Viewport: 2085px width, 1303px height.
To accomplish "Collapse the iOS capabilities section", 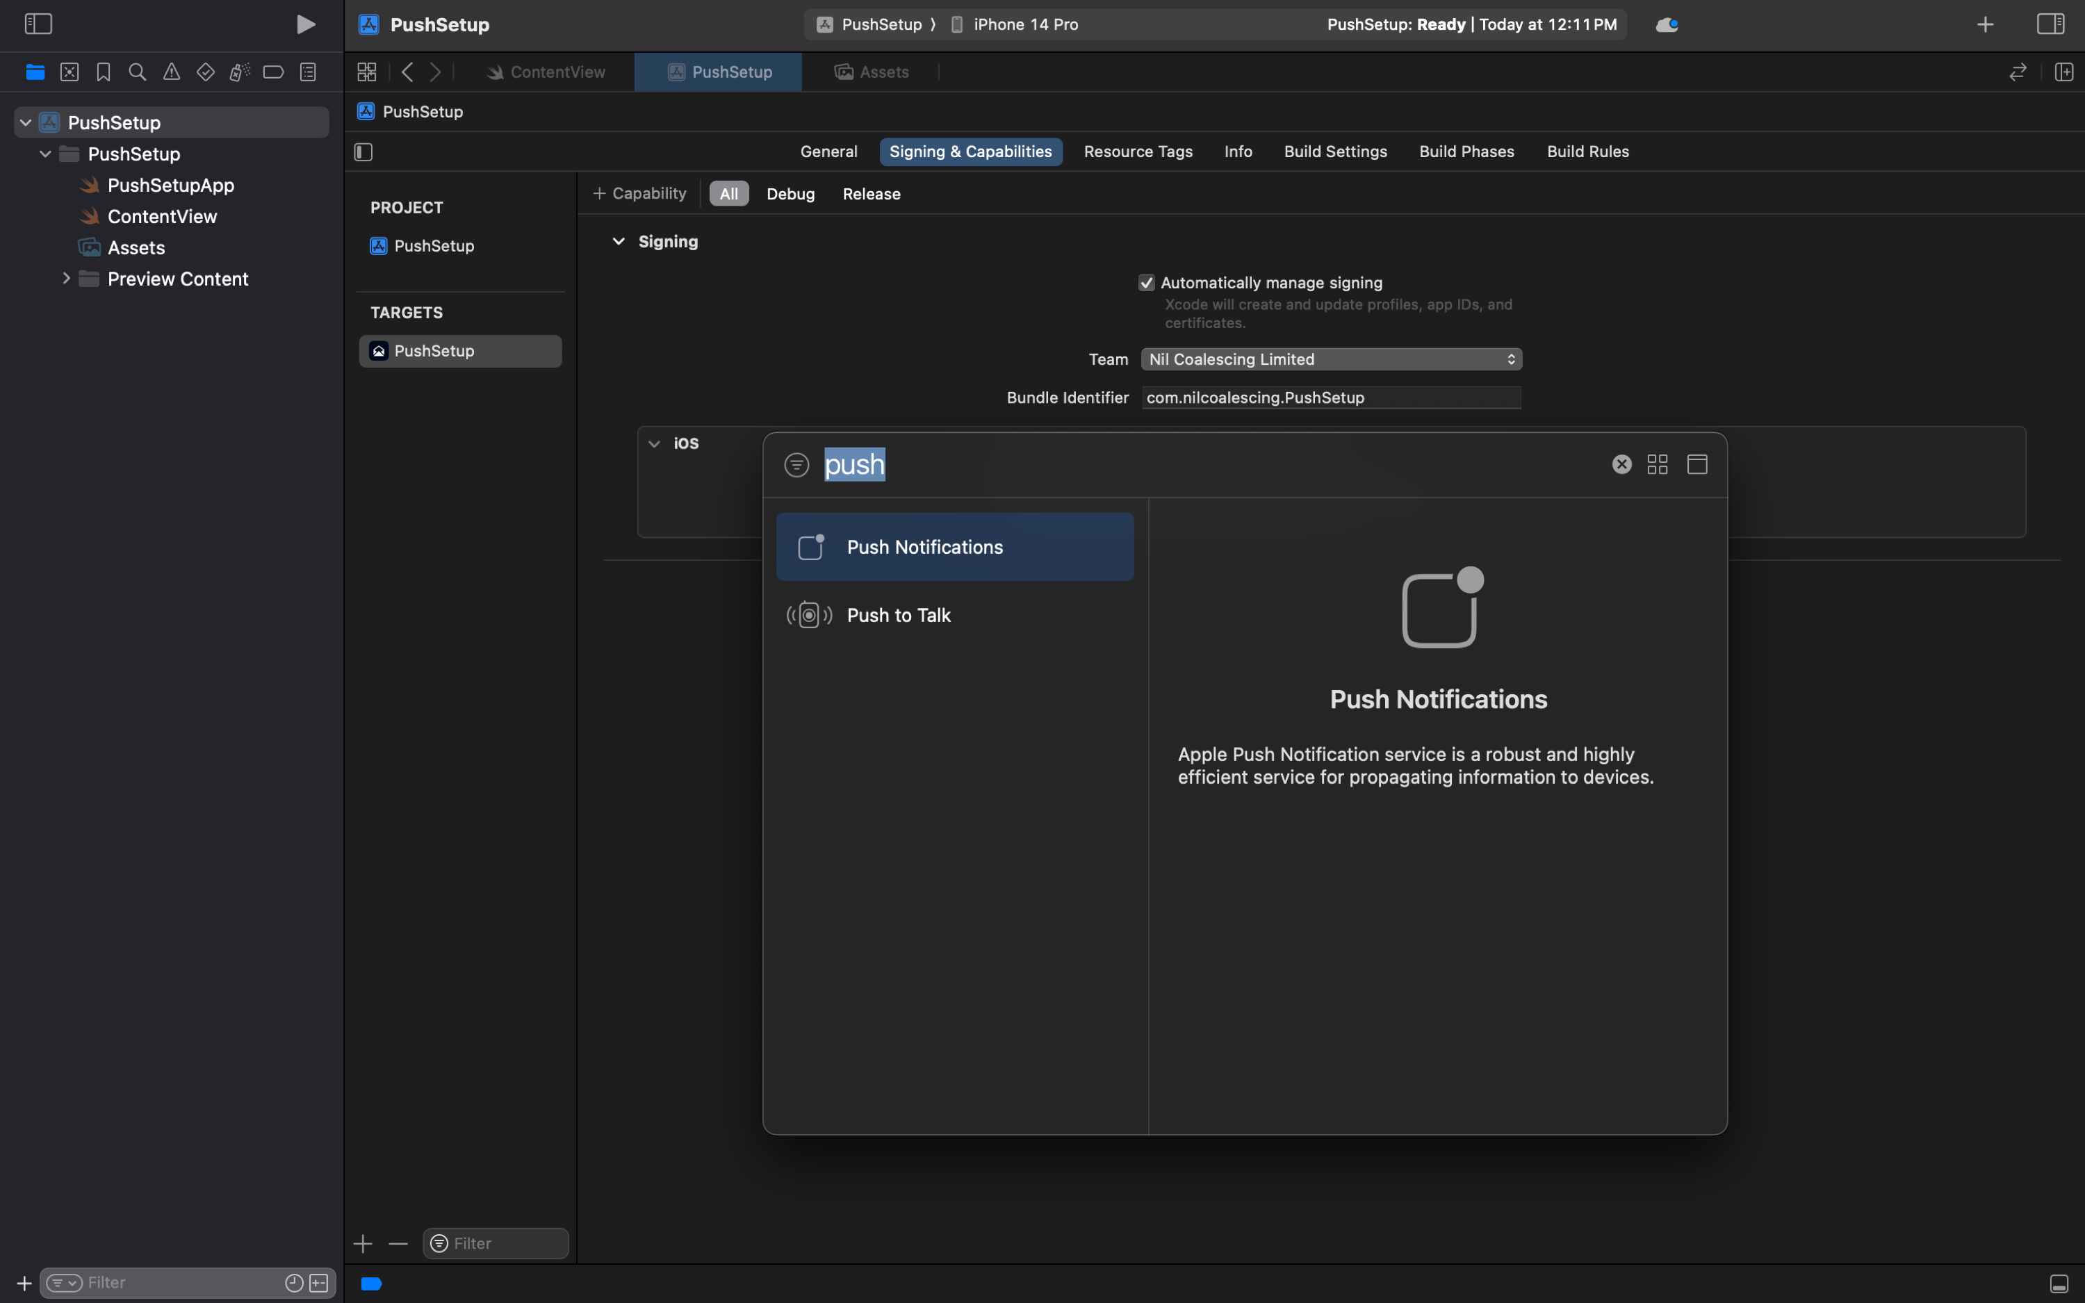I will point(653,442).
